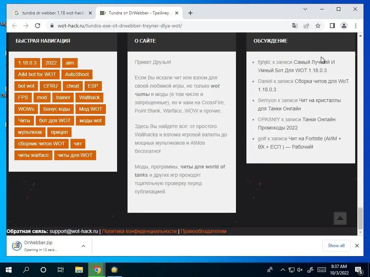Open the сборник читов WOT tag
This screenshot has width=370, height=277.
click(41, 144)
